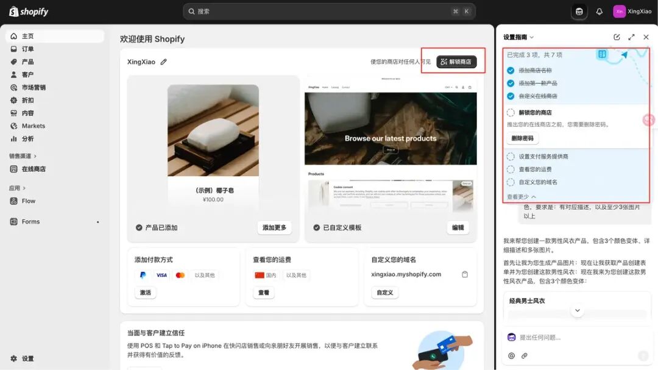Viewport: 658px width, 370px height.
Task: Click the 解锁商店 button
Action: click(x=456, y=62)
